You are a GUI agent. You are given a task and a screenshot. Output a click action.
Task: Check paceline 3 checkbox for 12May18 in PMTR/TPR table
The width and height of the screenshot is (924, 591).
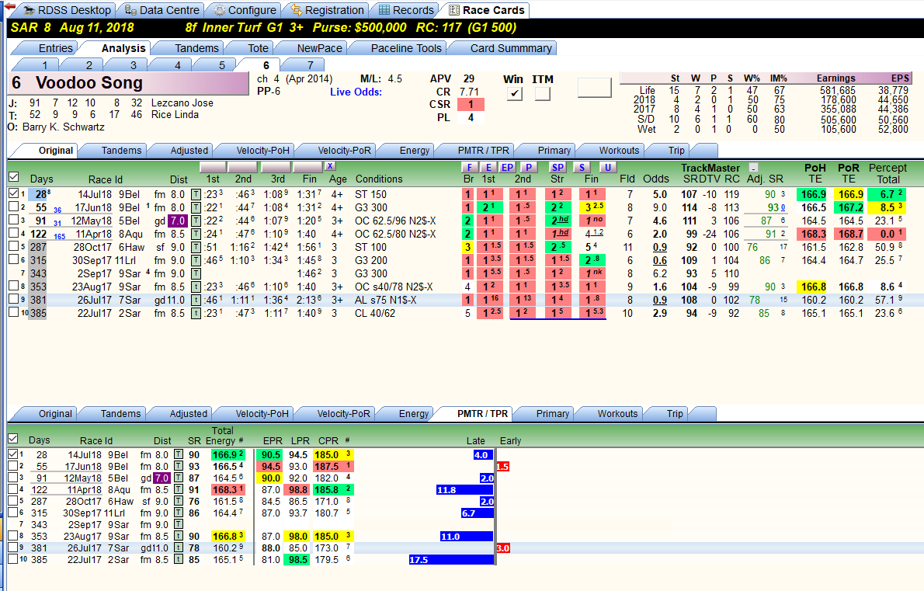click(x=13, y=478)
